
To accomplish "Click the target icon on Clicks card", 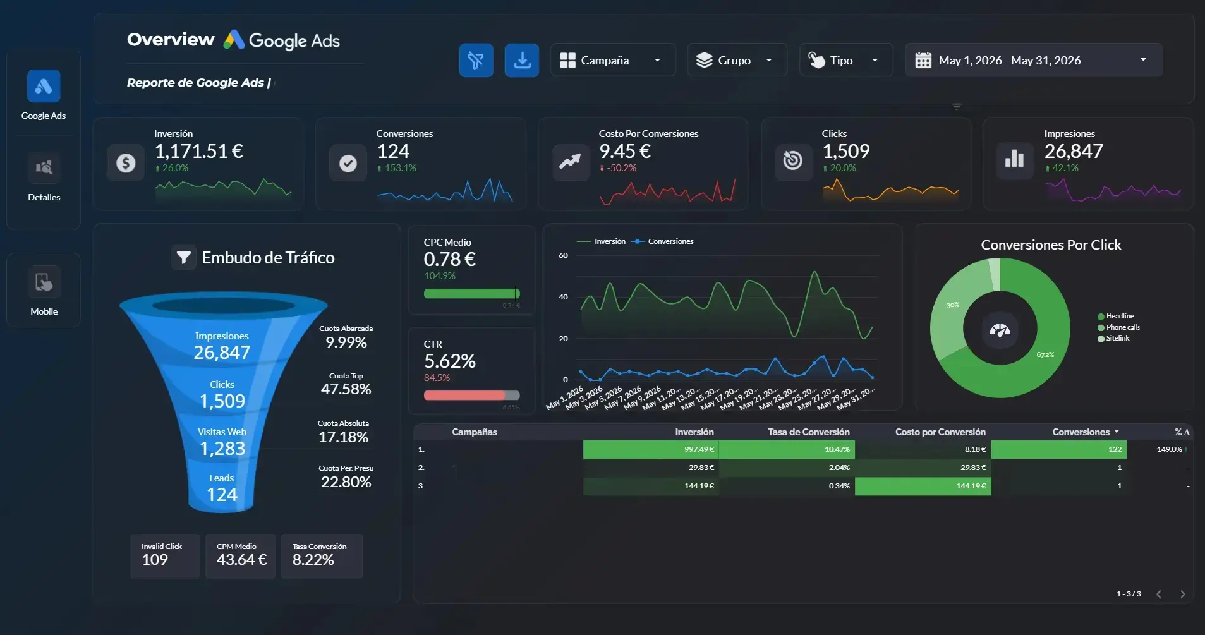I will (x=793, y=160).
